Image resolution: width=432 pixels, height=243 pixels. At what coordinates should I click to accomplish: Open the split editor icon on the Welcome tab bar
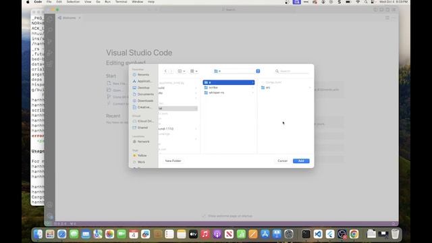(387, 18)
